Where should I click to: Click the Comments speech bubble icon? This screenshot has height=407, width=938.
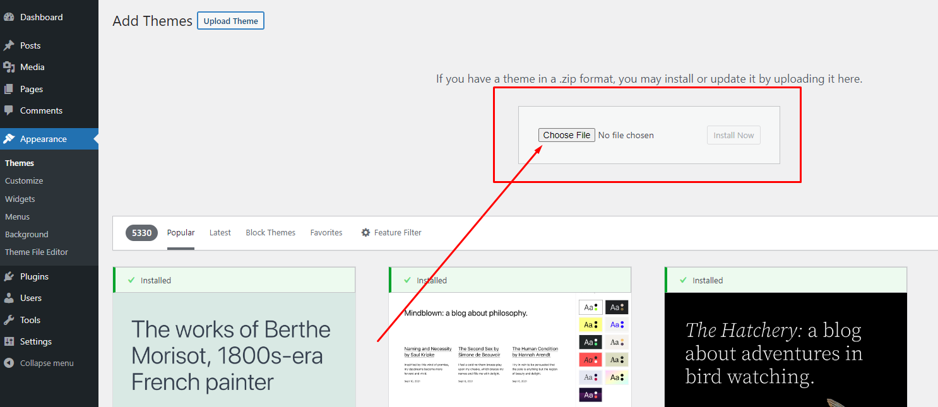[x=9, y=110]
